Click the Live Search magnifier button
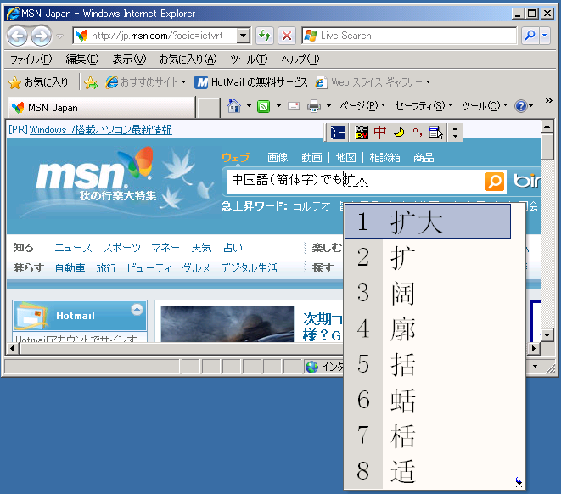The height and width of the screenshot is (494, 561). (x=530, y=36)
